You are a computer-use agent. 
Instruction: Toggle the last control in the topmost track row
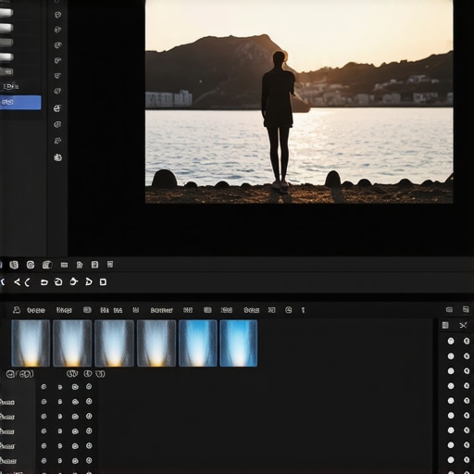click(89, 387)
